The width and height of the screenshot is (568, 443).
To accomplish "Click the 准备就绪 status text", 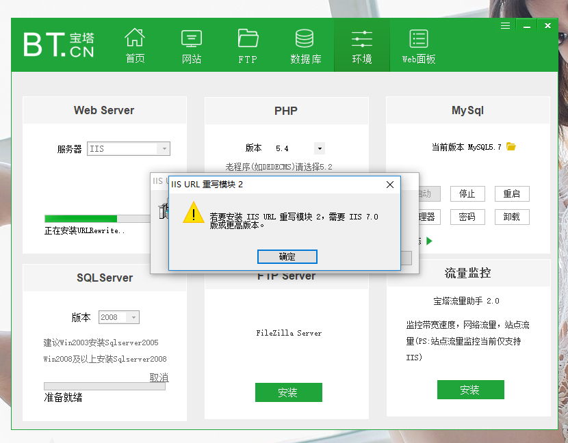I will point(63,397).
